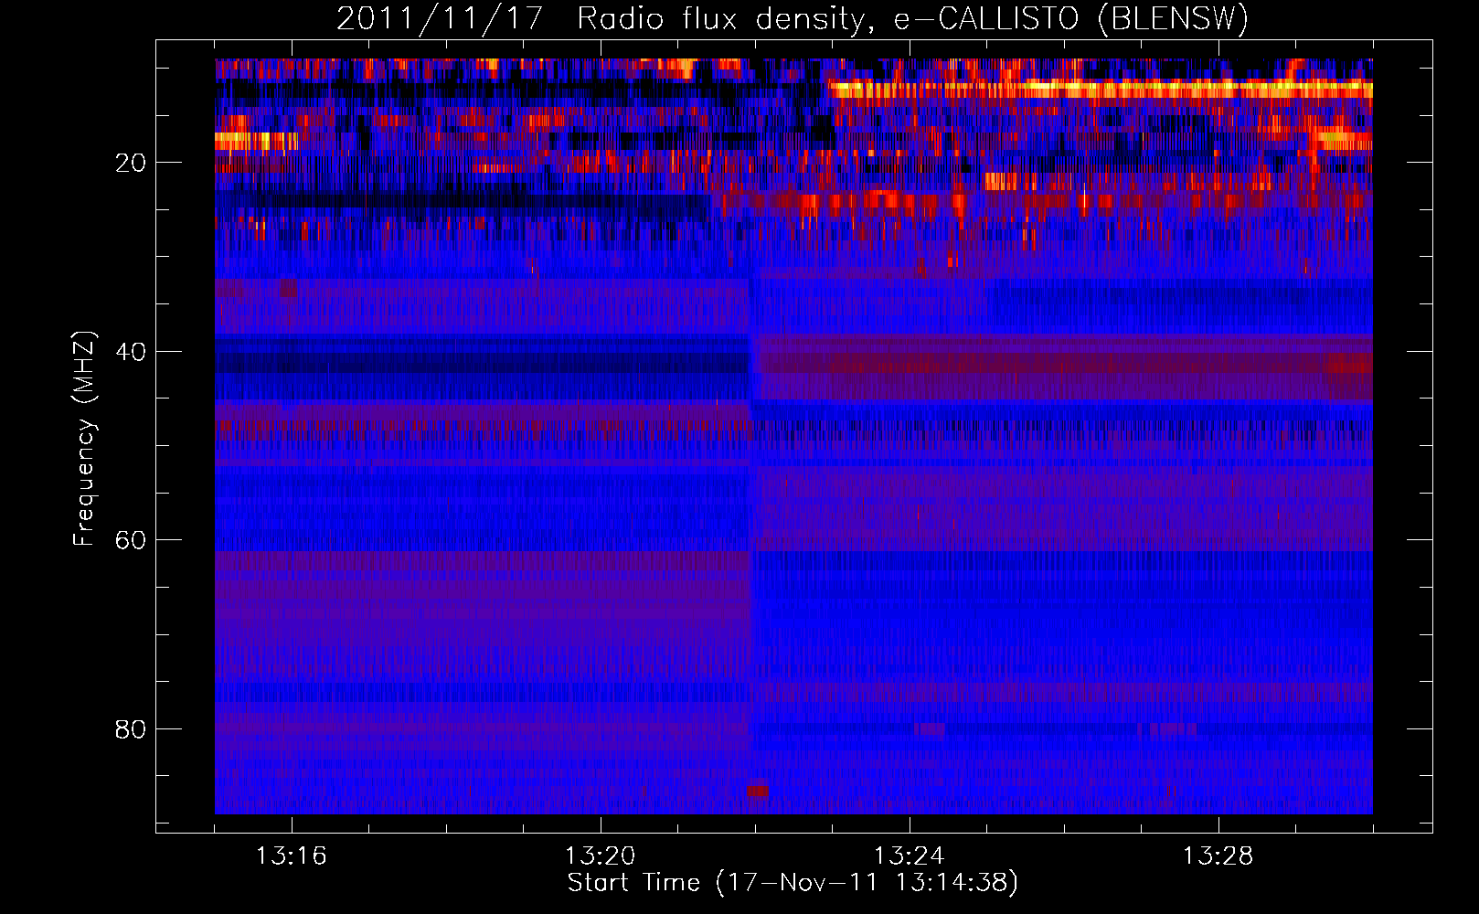Click the '13:20' time tick label
Image resolution: width=1479 pixels, height=914 pixels.
601,856
